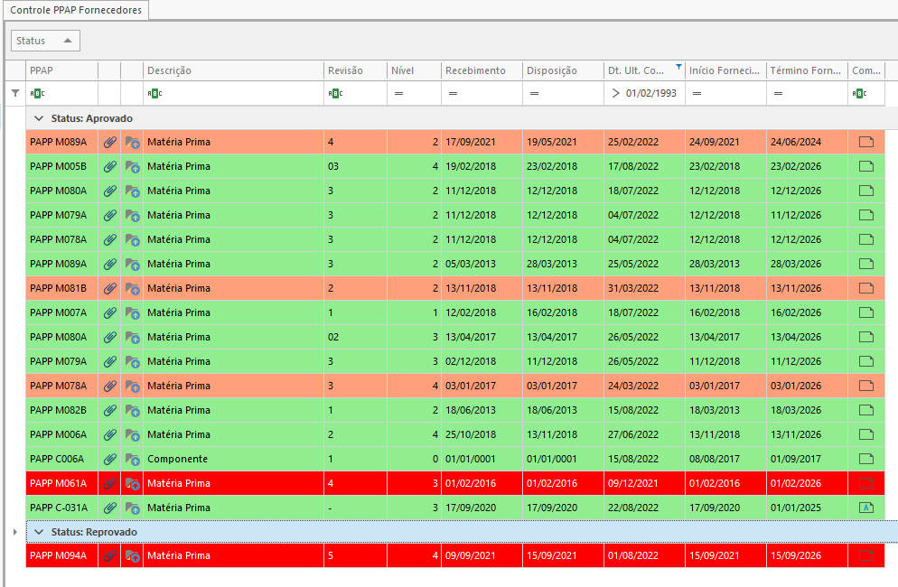Select the Controle PPAP Fornecedores tab
The height and width of the screenshot is (587, 898).
point(75,9)
